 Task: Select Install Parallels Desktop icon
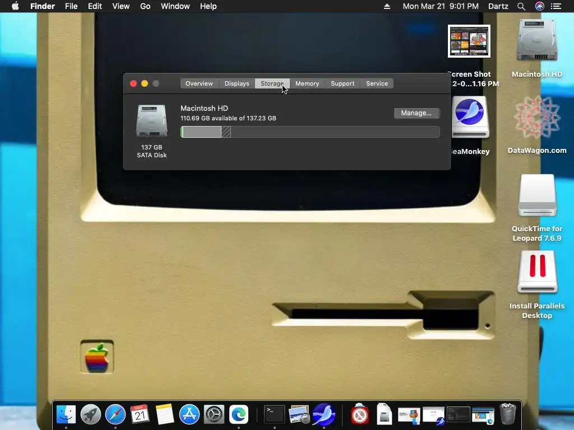[537, 272]
